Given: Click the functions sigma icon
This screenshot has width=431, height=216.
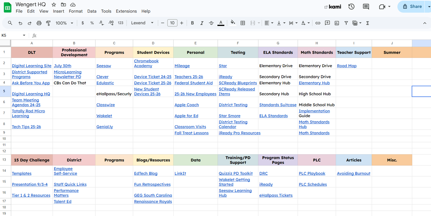Looking at the screenshot, I should pyautogui.click(x=367, y=23).
